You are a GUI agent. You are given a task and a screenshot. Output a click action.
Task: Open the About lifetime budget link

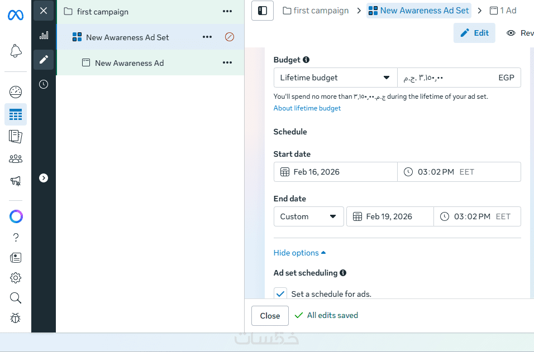307,108
